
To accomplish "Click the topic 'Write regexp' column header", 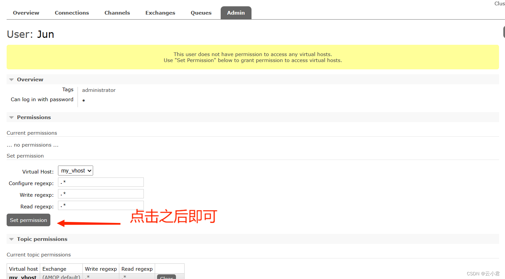I will pos(101,269).
